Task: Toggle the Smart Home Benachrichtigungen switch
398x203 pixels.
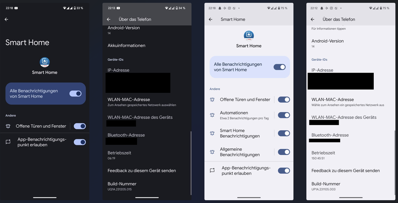Action: click(x=284, y=133)
